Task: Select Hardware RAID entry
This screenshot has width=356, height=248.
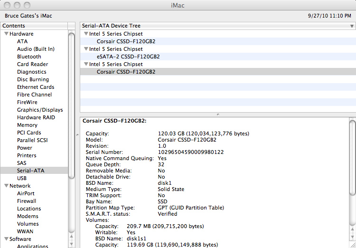Action: pyautogui.click(x=36, y=117)
